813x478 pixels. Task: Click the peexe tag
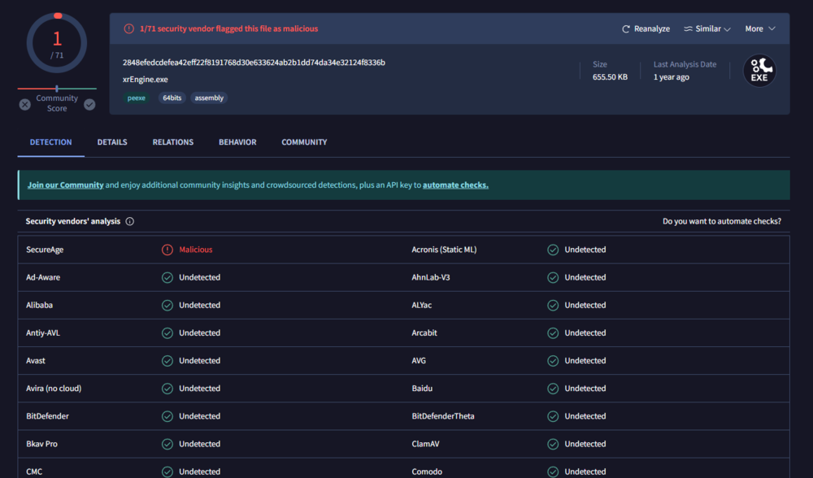pyautogui.click(x=137, y=98)
